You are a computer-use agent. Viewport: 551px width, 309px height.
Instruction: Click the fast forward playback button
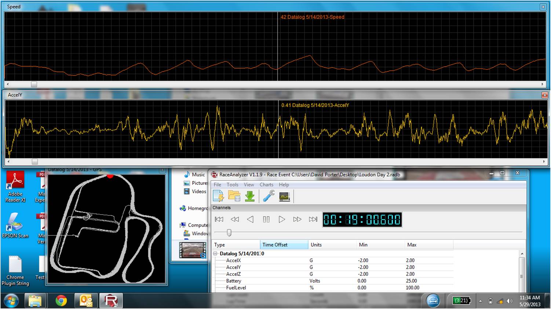coord(297,220)
